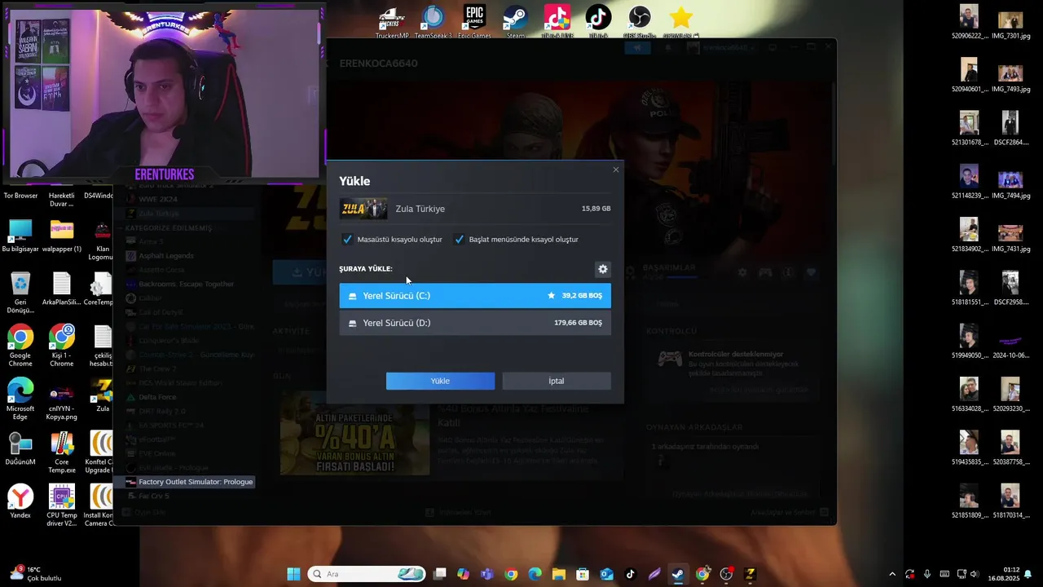Screen dimensions: 1043x587
Task: Open OBS Studio desktop shortcut
Action: tap(640, 22)
